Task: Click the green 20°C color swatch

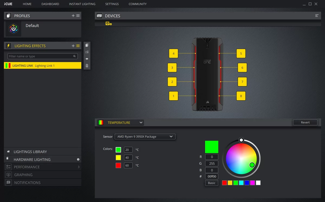Action: pyautogui.click(x=118, y=150)
